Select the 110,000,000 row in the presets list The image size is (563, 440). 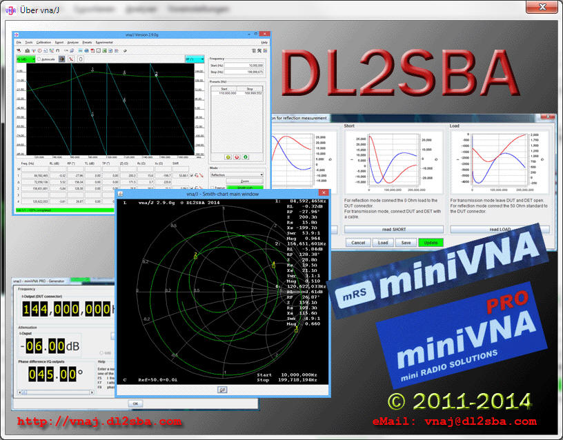click(x=237, y=93)
